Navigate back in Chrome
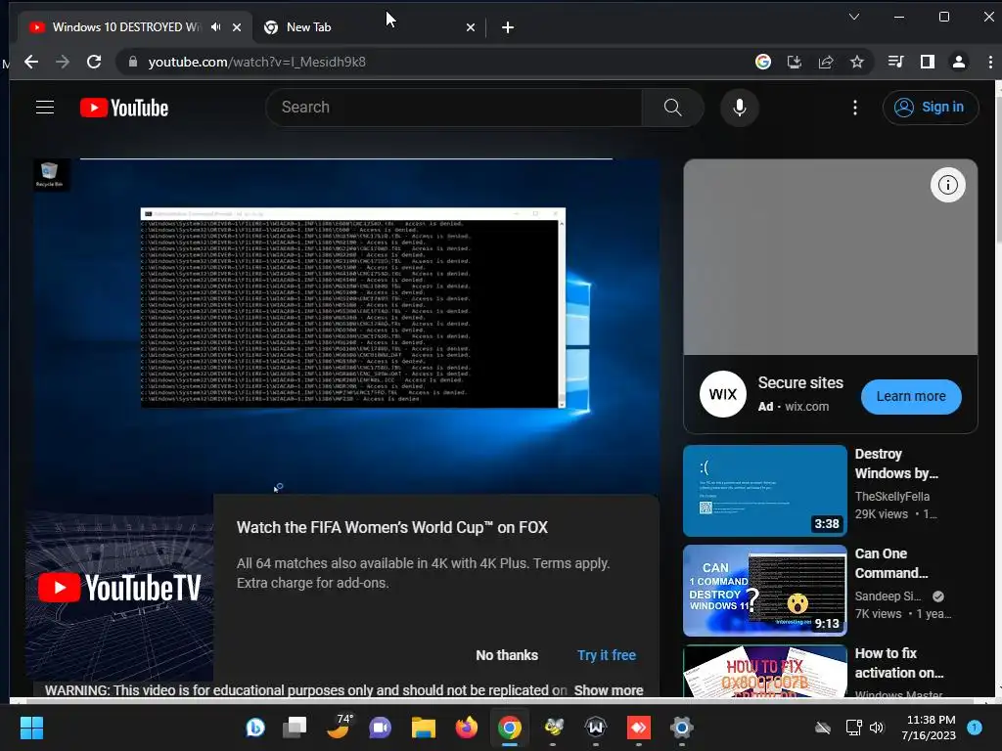The width and height of the screenshot is (1002, 751). click(x=31, y=62)
